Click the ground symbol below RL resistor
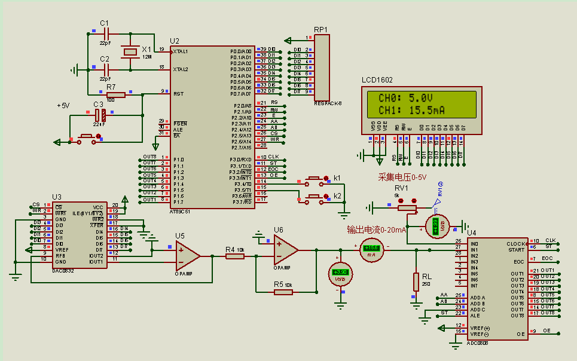The image size is (577, 361). click(416, 306)
